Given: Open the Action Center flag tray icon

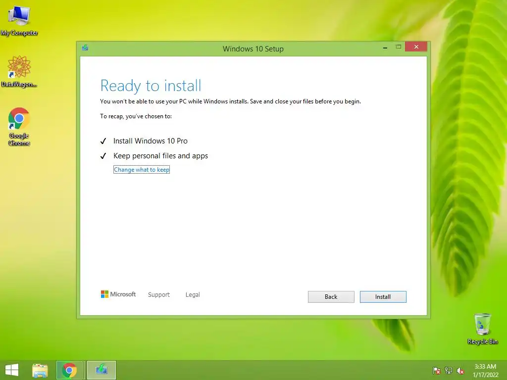Looking at the screenshot, I should pyautogui.click(x=437, y=371).
